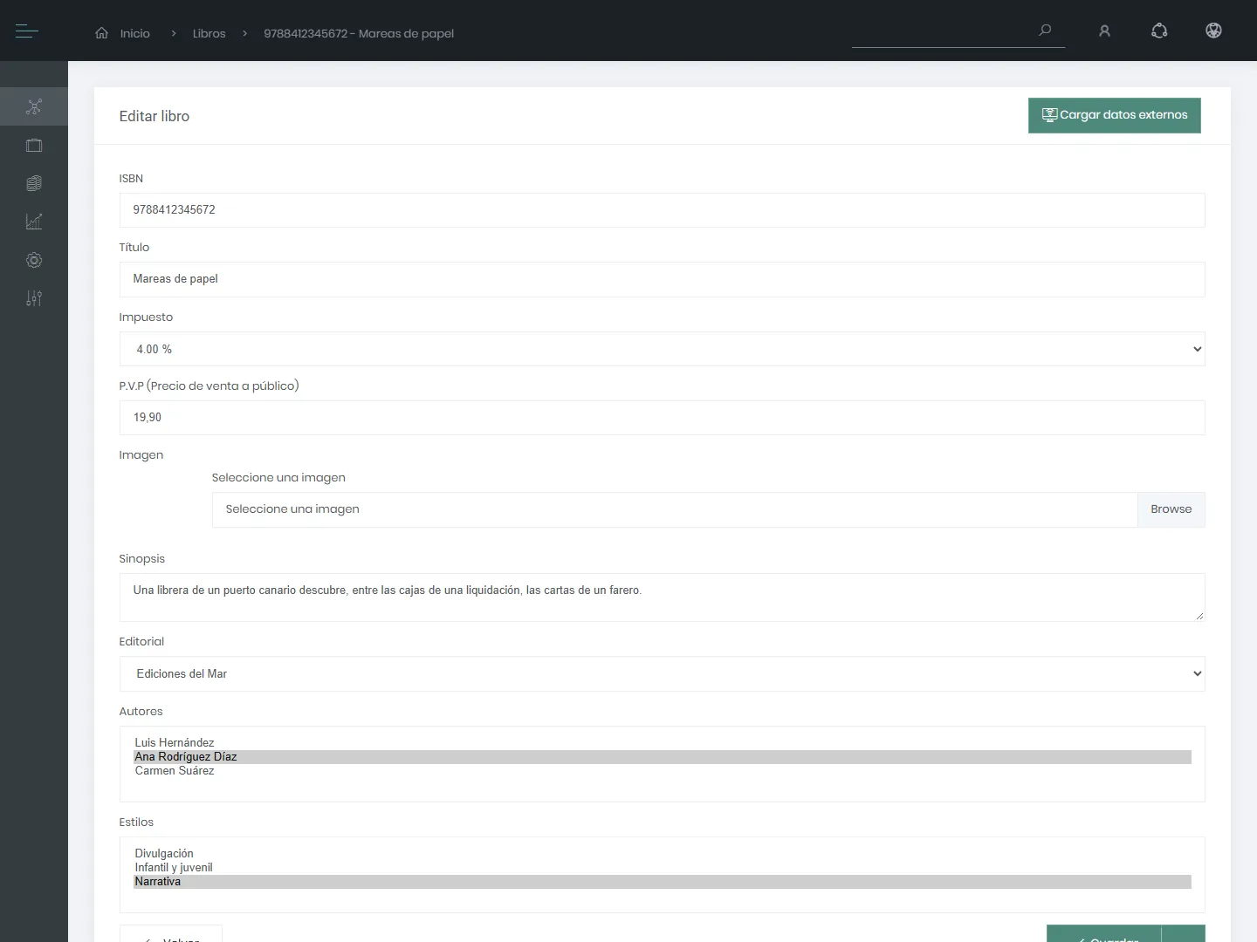Click the magnifying glass search icon
1257x942 pixels.
(x=1045, y=31)
